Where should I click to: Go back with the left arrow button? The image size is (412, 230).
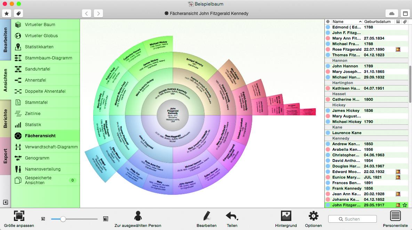(x=87, y=14)
